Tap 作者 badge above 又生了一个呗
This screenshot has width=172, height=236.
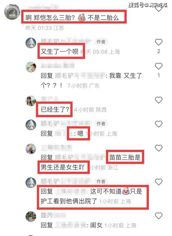(101, 42)
